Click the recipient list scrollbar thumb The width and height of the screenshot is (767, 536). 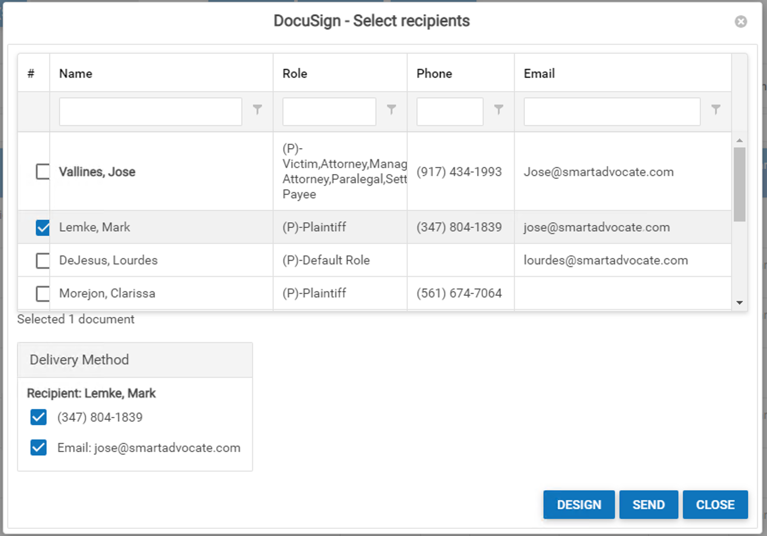pyautogui.click(x=739, y=183)
